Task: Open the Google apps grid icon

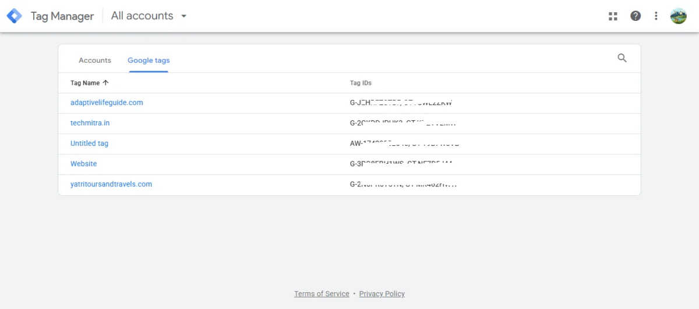Action: point(613,16)
